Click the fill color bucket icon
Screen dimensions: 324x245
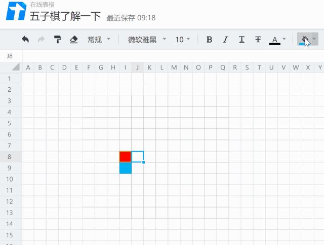tap(304, 40)
